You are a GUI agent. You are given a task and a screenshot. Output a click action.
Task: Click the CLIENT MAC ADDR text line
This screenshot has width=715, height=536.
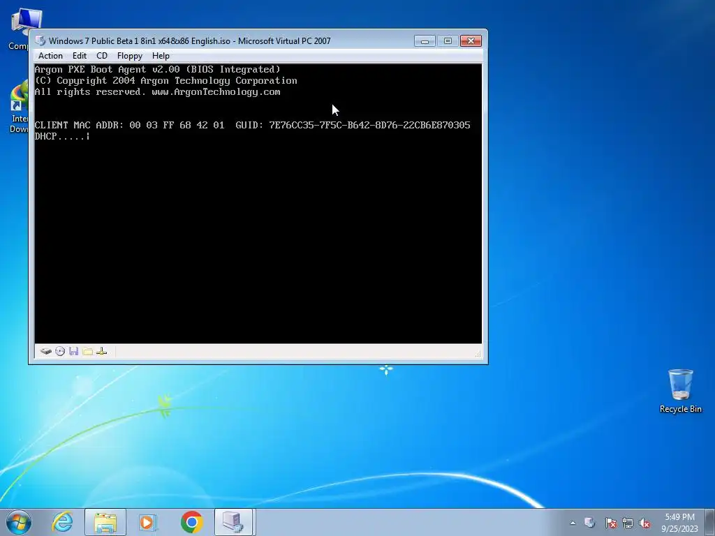(252, 125)
